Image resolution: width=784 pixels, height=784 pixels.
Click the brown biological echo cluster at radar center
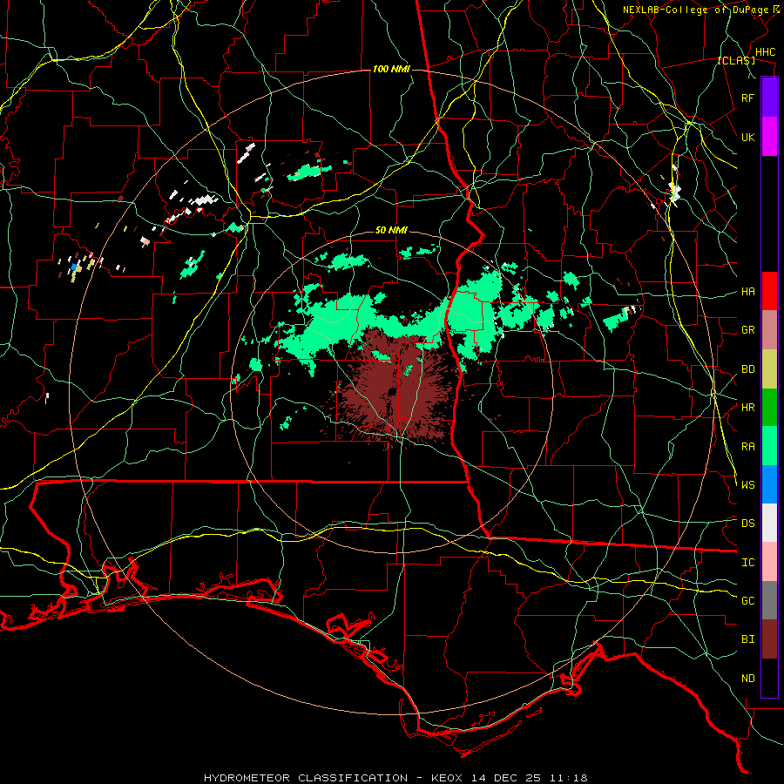(395, 389)
